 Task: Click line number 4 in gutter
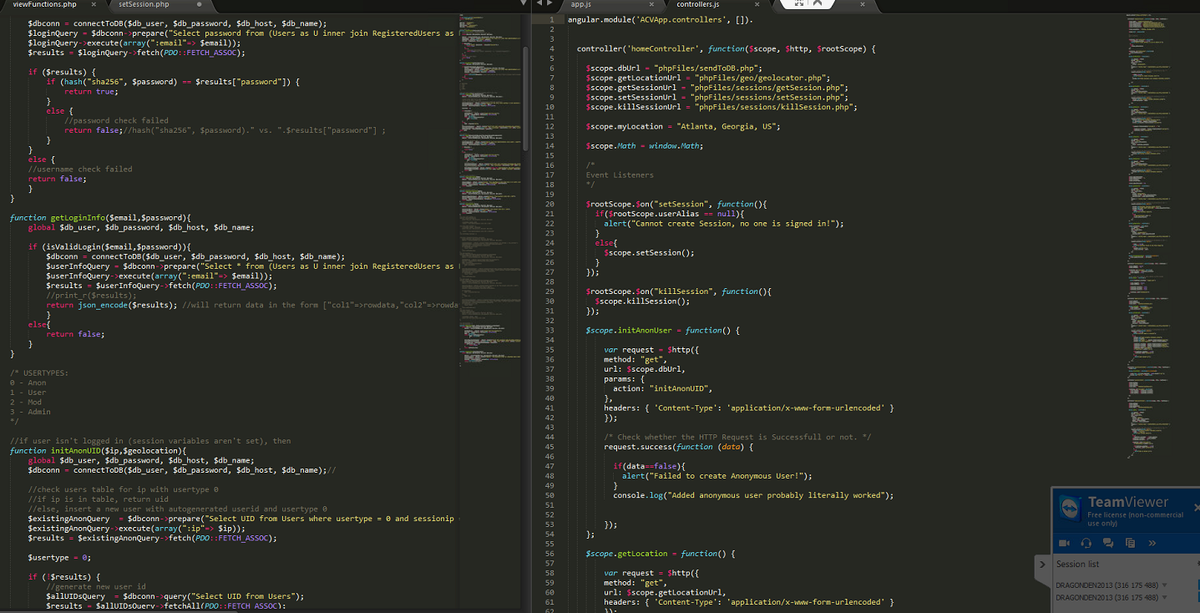[552, 48]
